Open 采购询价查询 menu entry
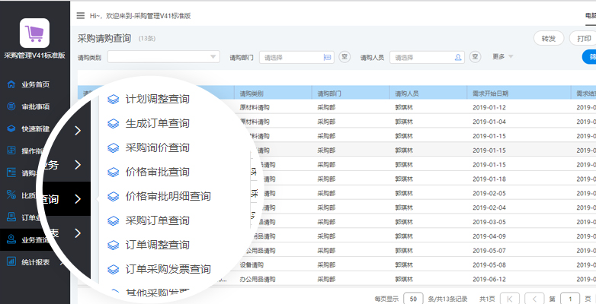Screen dimensions: 596x304 click(157, 147)
